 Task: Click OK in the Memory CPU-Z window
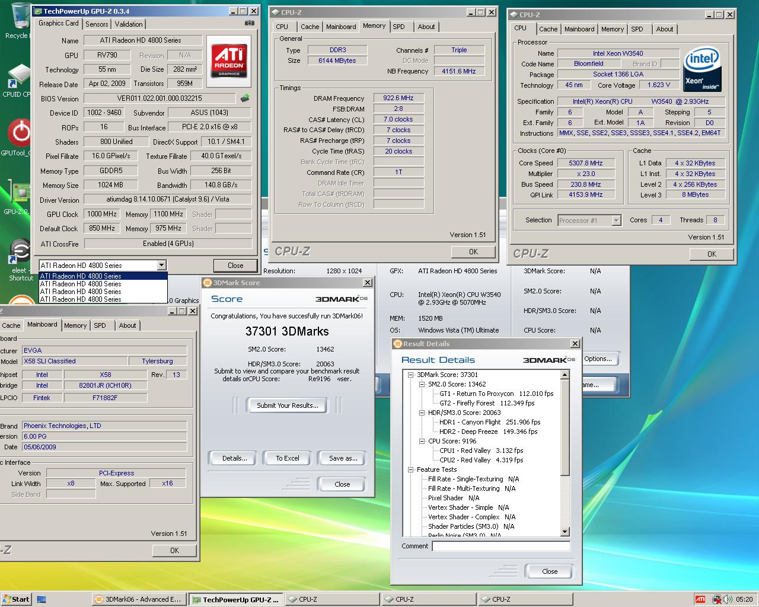coord(473,252)
